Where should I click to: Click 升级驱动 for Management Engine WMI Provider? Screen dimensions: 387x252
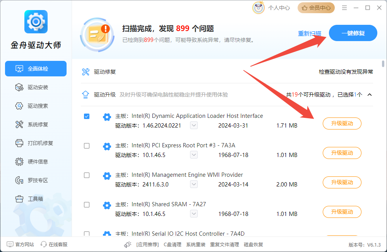click(342, 182)
